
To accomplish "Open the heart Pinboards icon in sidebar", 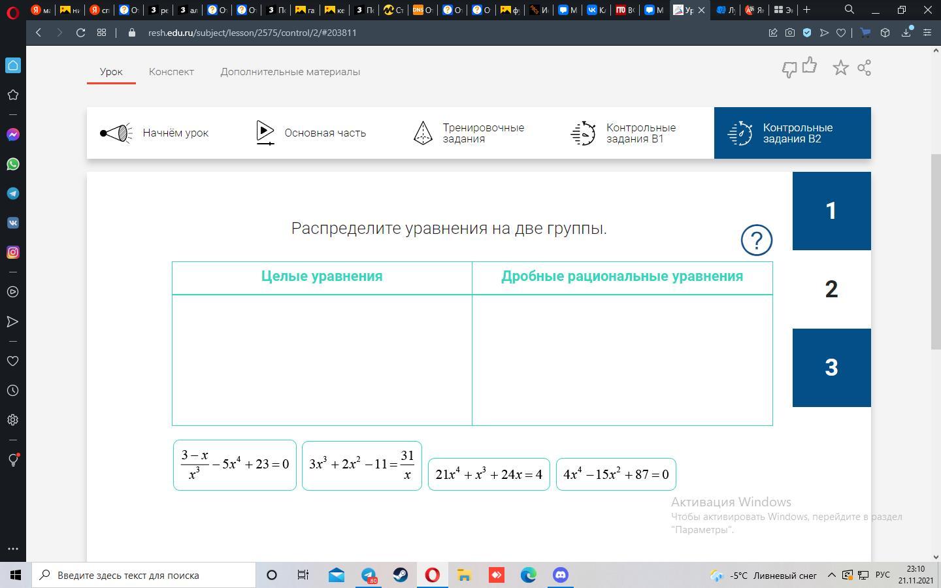I will click(13, 361).
